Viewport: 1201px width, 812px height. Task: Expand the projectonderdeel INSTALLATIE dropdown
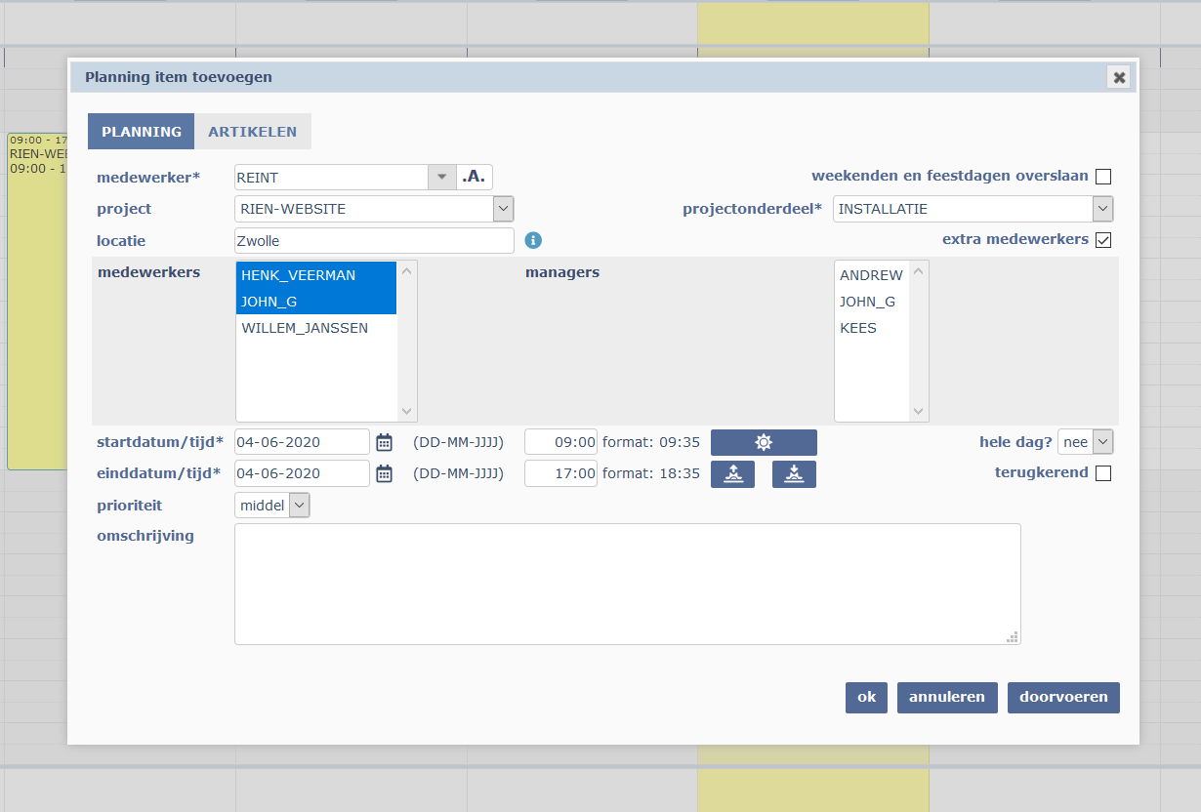(972, 209)
